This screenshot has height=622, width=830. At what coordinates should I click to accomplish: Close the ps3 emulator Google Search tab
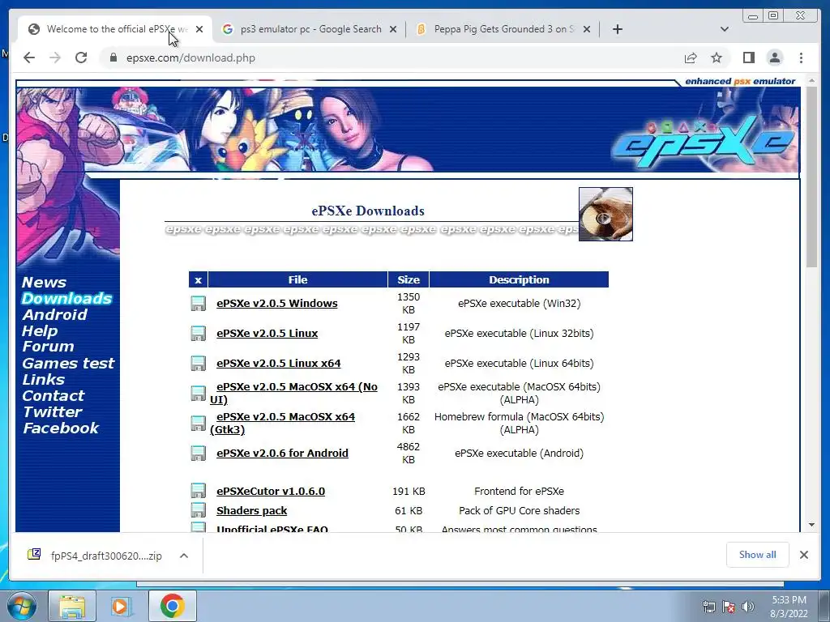pos(393,29)
